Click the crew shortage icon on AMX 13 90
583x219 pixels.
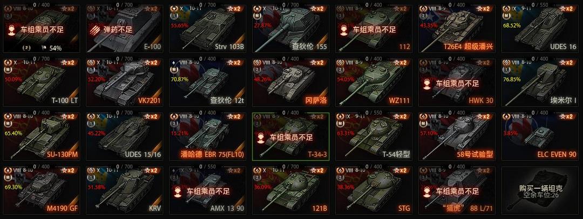[x=178, y=192]
